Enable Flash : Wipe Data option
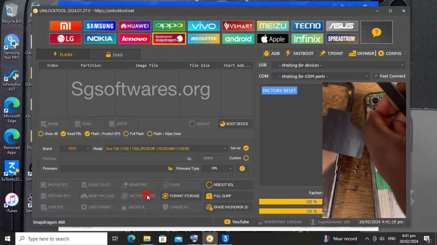 point(150,134)
